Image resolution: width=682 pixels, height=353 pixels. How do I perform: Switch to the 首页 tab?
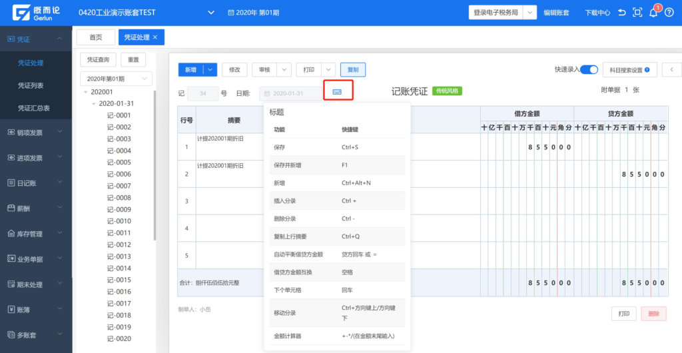(x=96, y=37)
